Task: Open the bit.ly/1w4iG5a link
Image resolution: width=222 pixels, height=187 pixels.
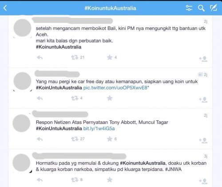Action: [x=99, y=128]
